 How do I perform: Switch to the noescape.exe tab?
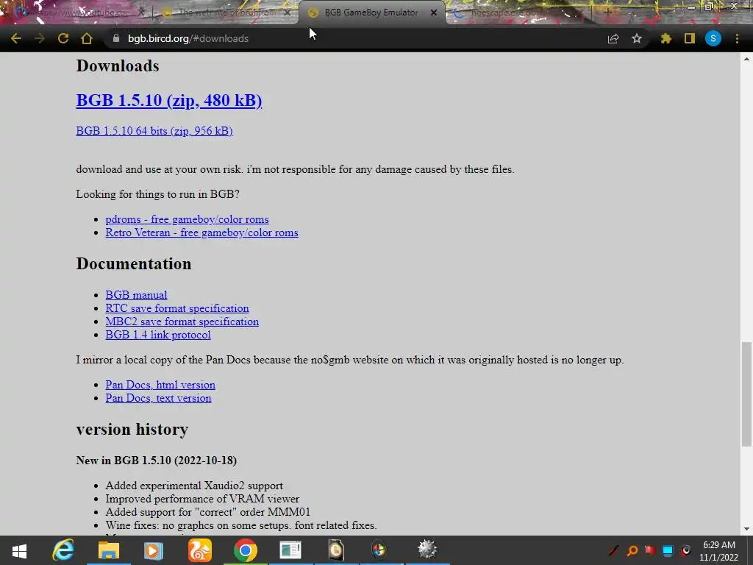(x=514, y=13)
